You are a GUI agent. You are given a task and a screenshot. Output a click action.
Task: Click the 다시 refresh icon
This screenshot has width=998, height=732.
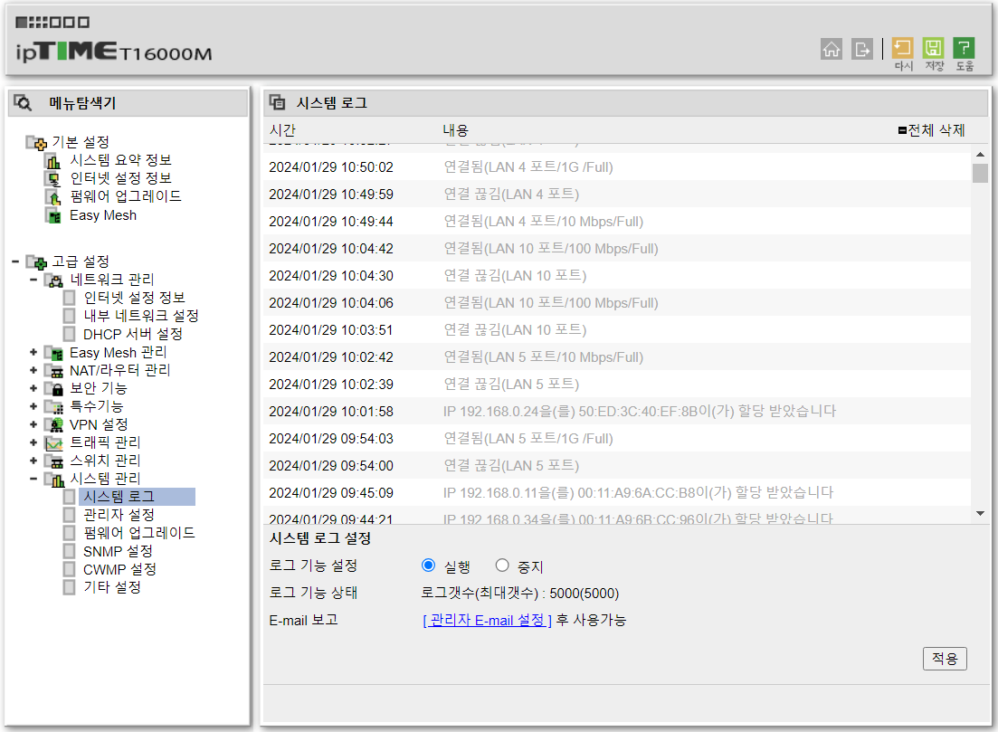tap(902, 48)
